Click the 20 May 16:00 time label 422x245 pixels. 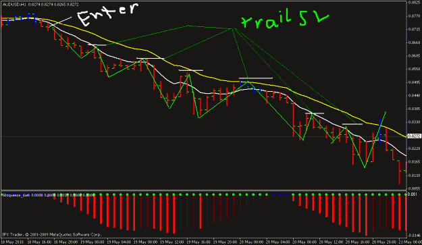pyautogui.click(x=358, y=242)
